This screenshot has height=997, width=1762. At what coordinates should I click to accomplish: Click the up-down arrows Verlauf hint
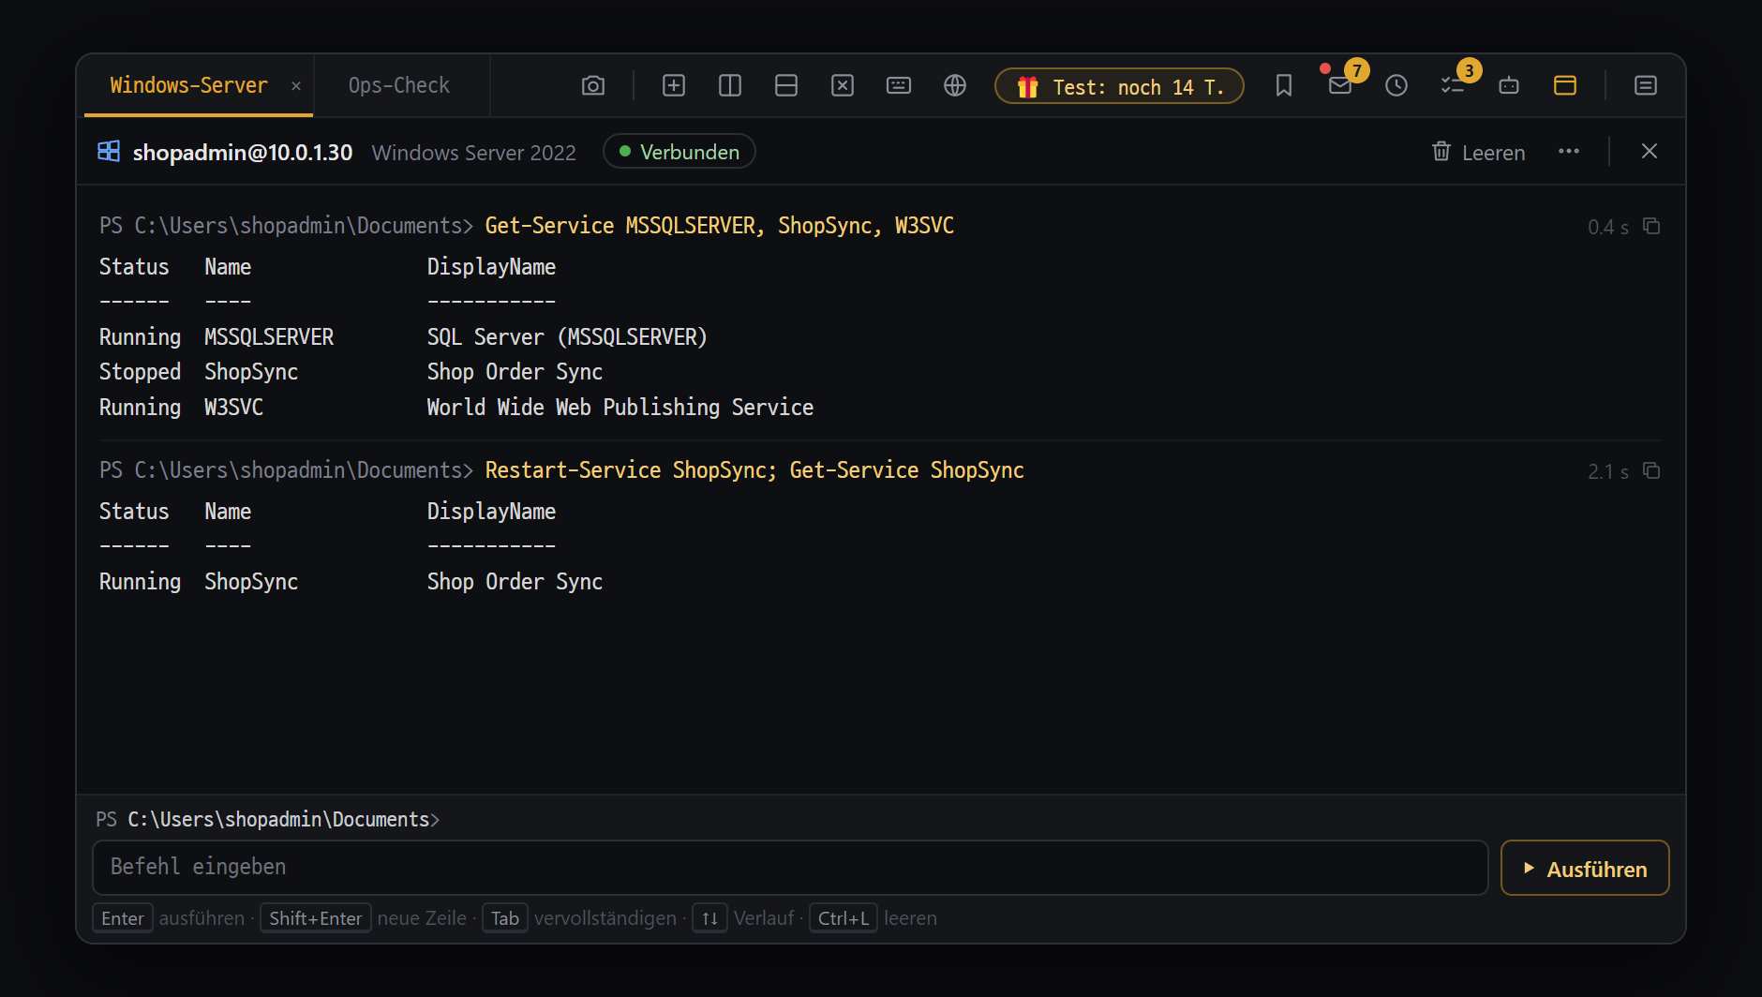[709, 918]
